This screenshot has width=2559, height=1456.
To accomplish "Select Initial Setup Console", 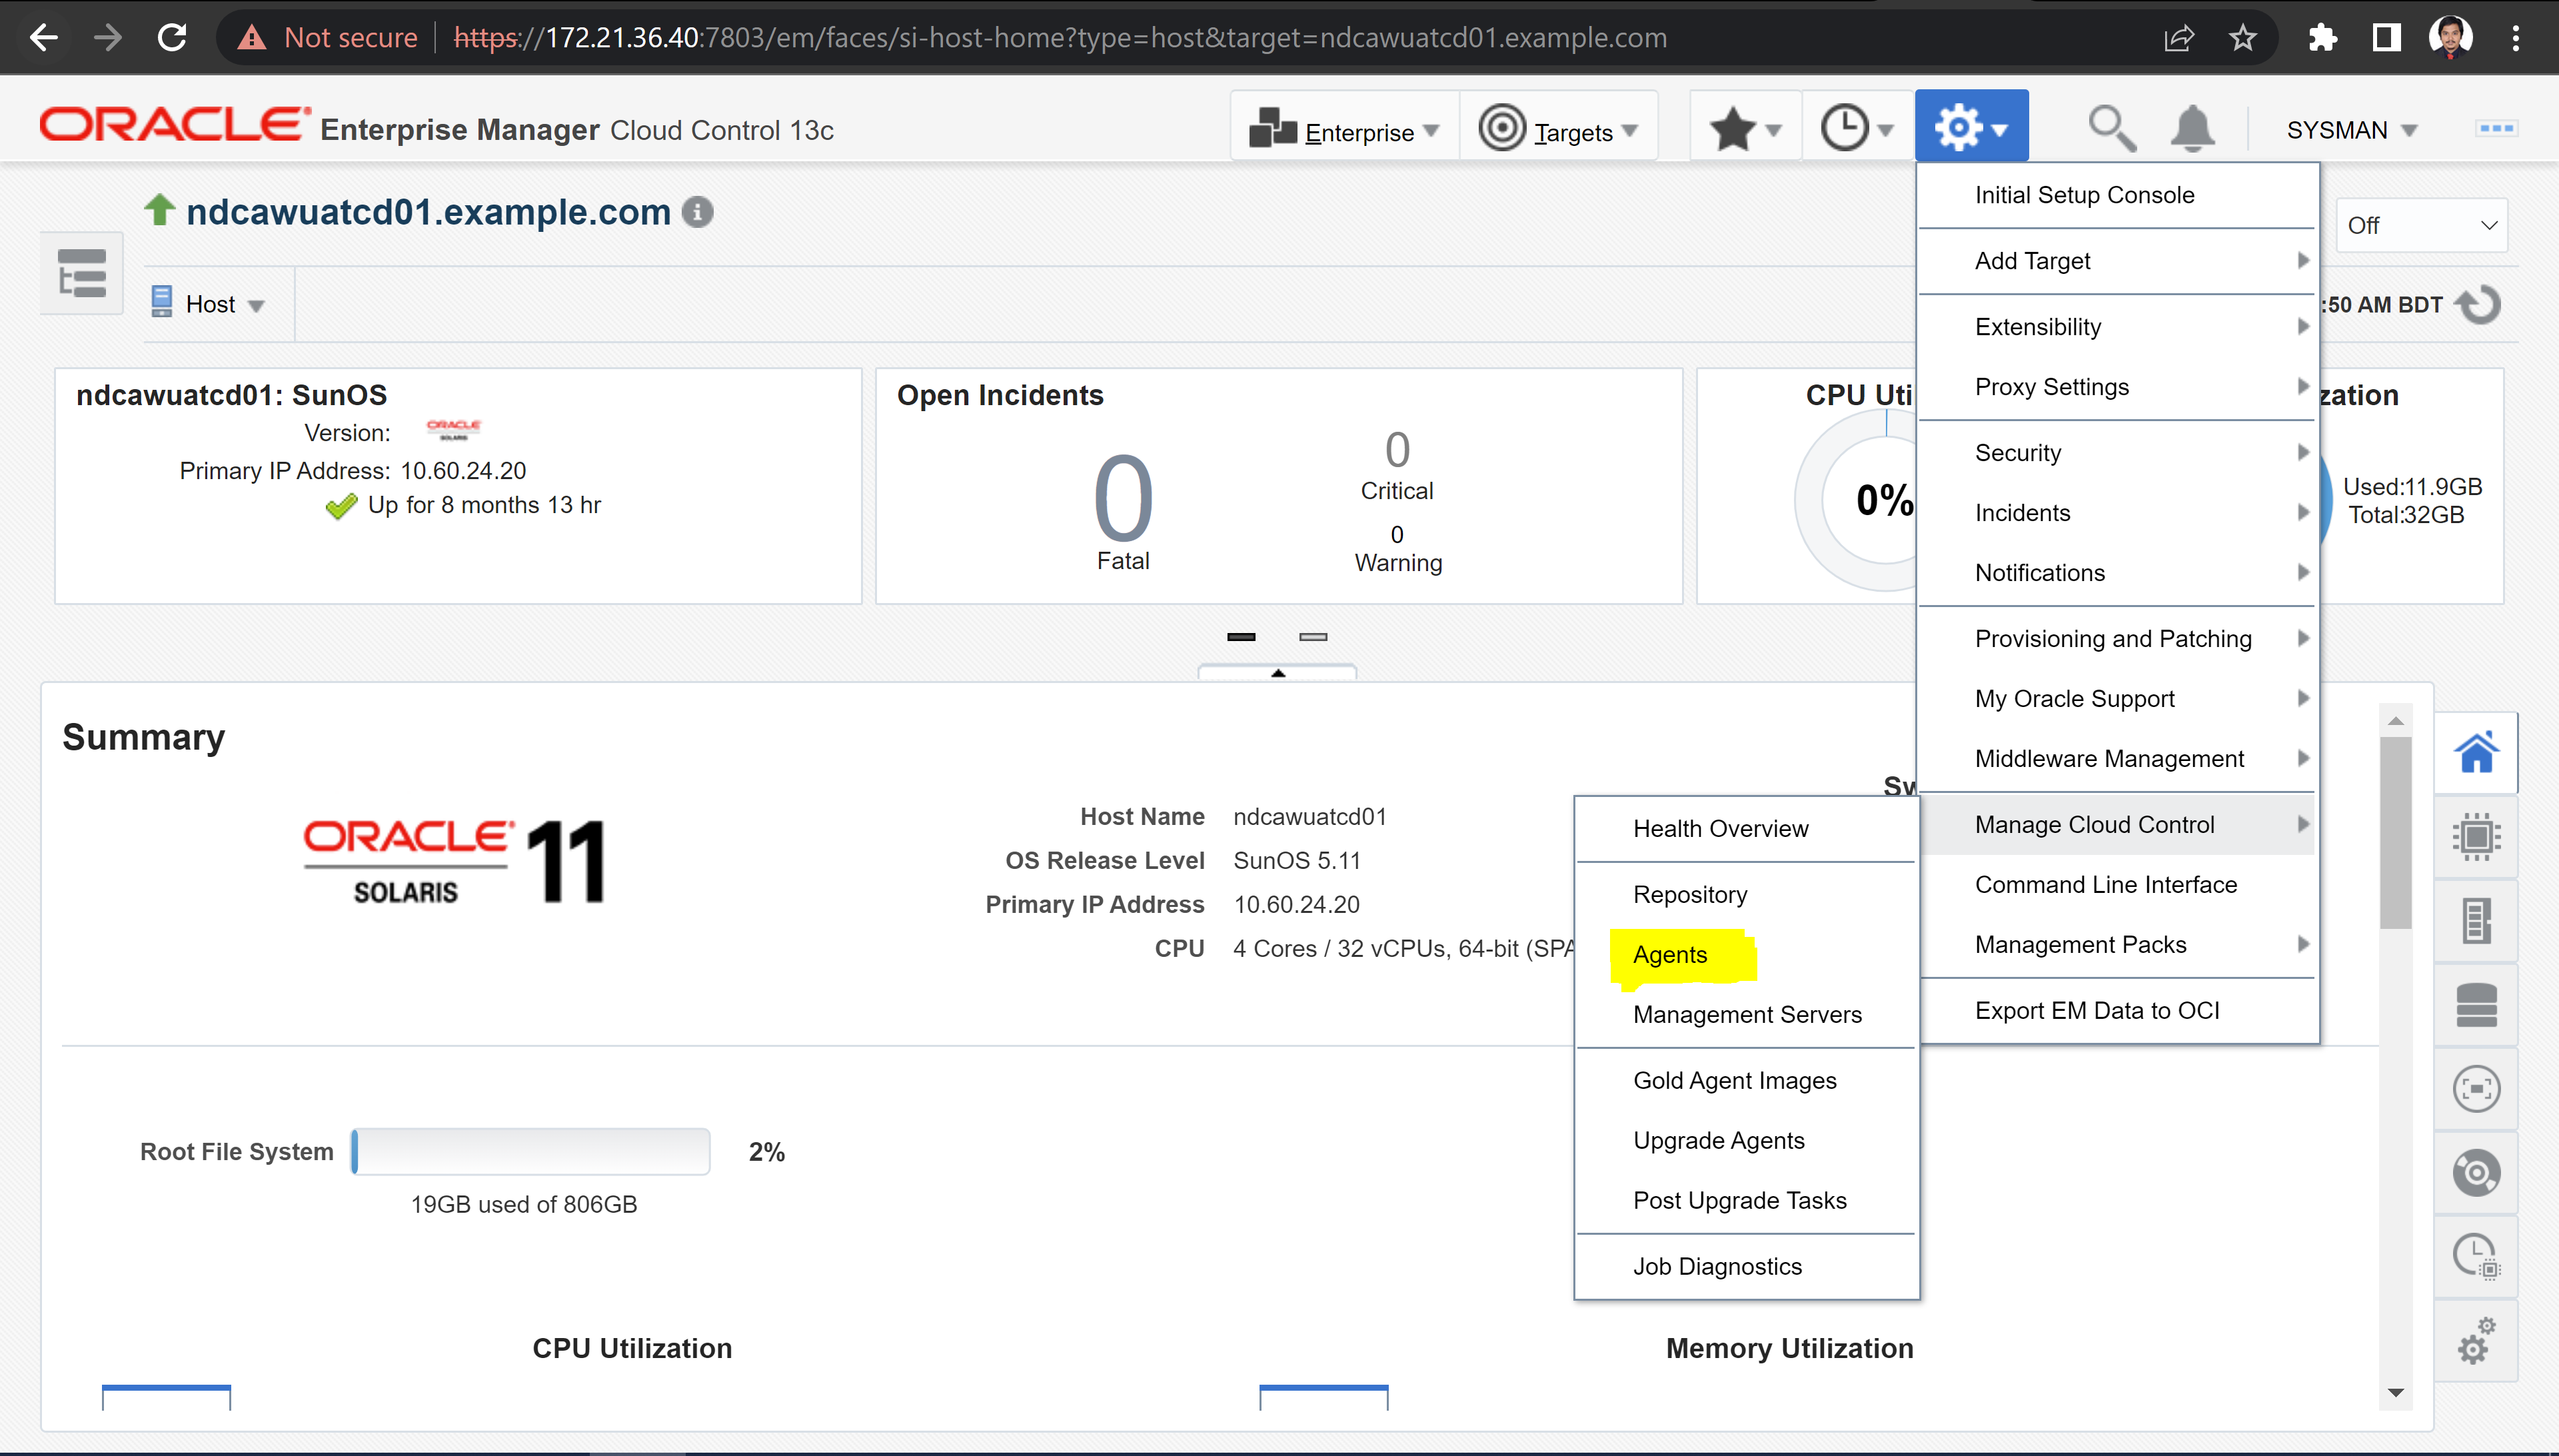I will point(2117,195).
